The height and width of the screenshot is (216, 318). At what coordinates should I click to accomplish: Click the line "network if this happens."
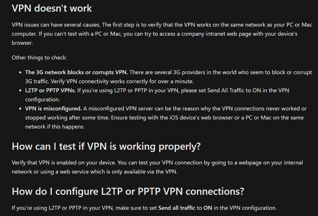(55, 127)
